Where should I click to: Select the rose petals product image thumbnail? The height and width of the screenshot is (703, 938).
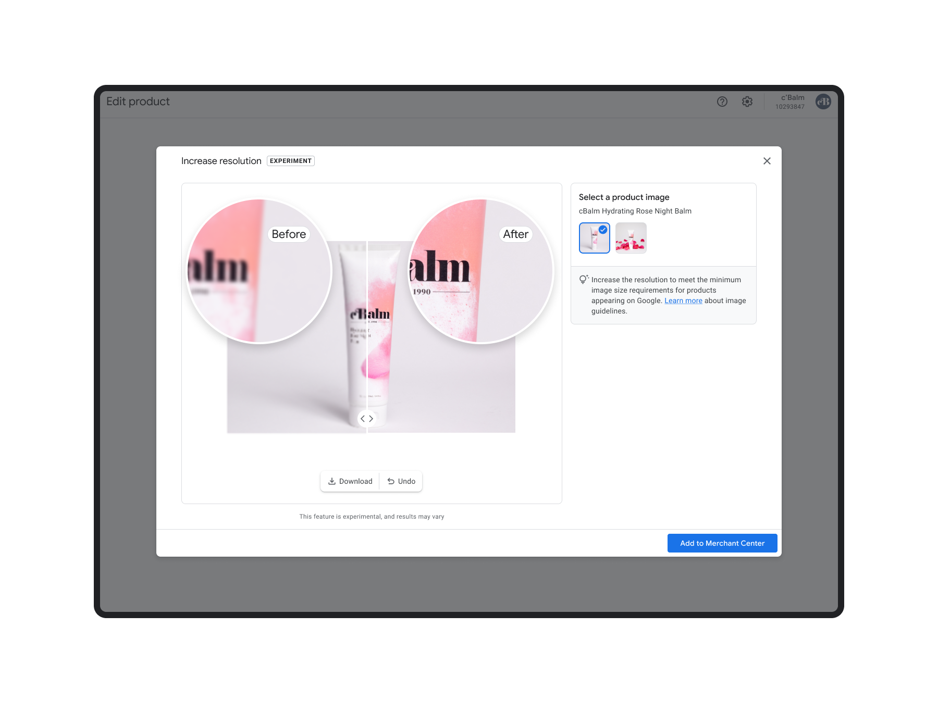click(x=631, y=238)
